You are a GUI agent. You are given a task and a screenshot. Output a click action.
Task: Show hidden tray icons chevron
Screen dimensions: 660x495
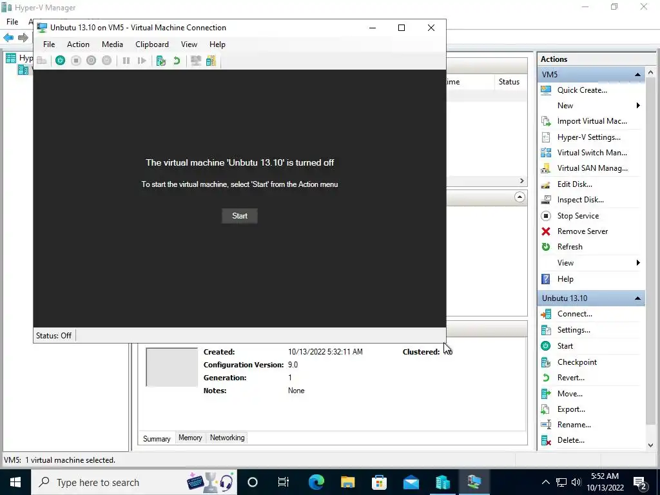[x=545, y=482]
